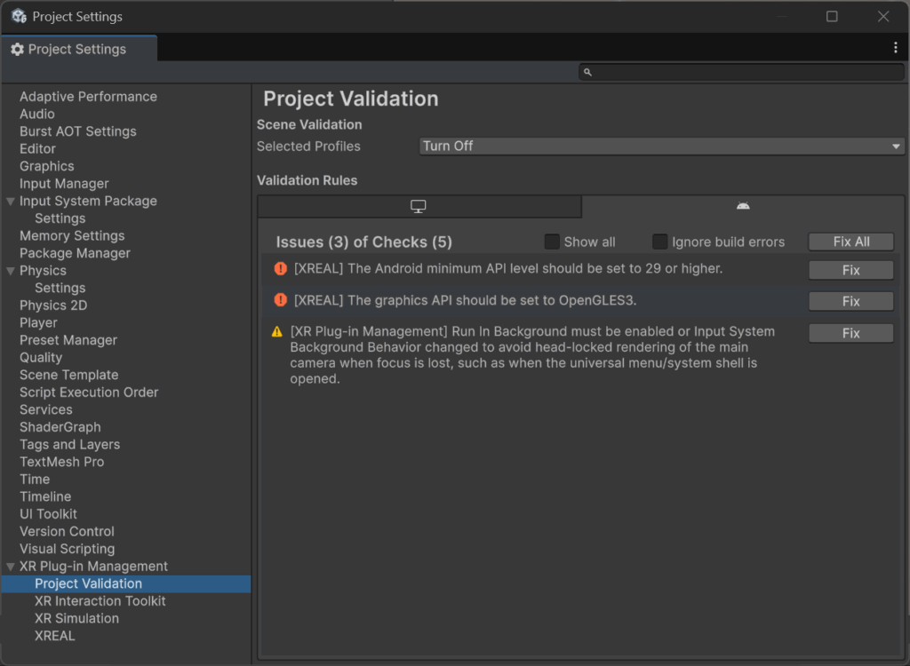The height and width of the screenshot is (666, 910).
Task: Collapse the XR Plug-in Management node
Action: coord(11,567)
